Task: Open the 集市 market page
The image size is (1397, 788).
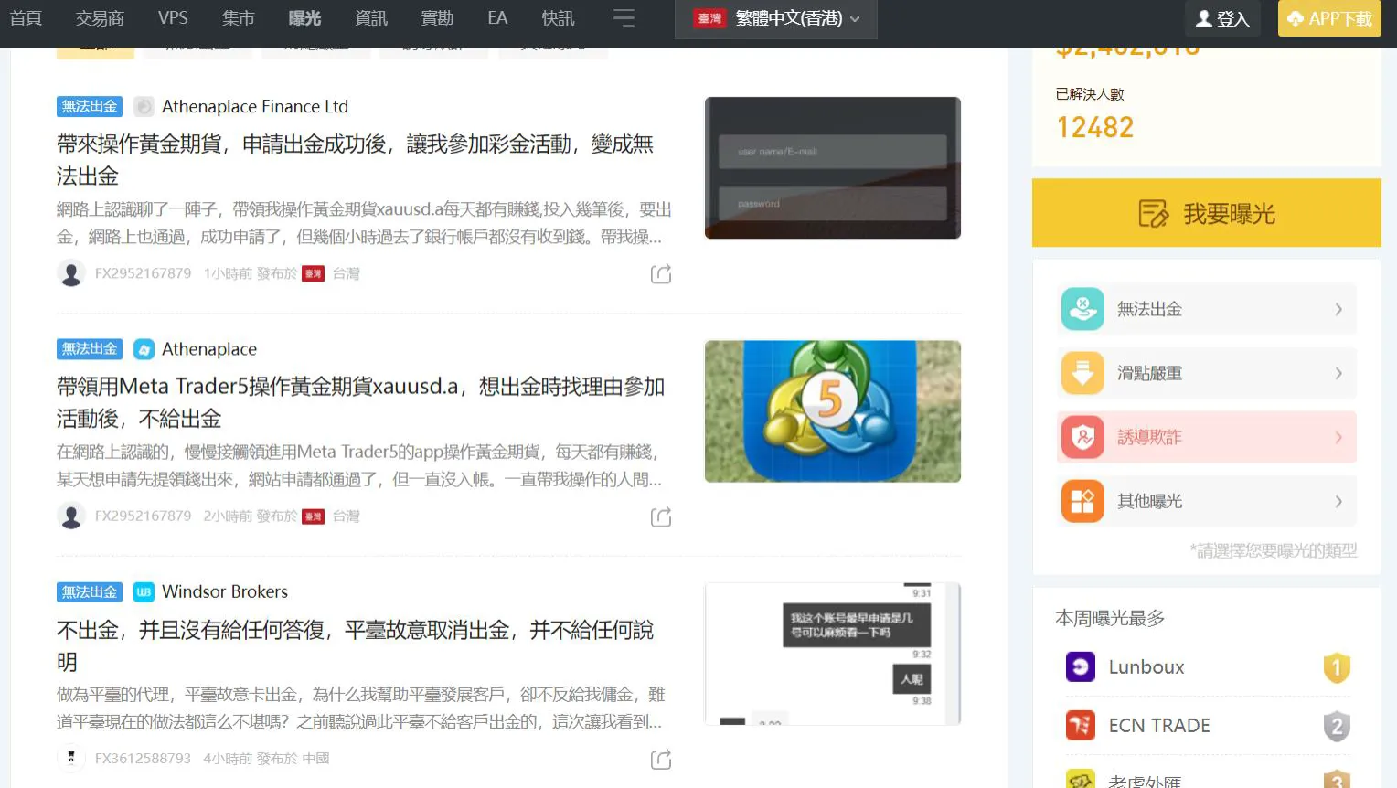Action: click(238, 18)
